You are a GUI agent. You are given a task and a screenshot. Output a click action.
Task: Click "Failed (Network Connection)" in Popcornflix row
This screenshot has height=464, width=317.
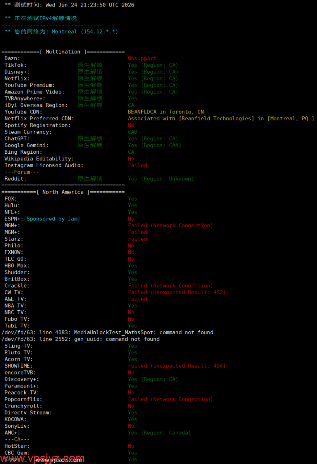(x=171, y=399)
